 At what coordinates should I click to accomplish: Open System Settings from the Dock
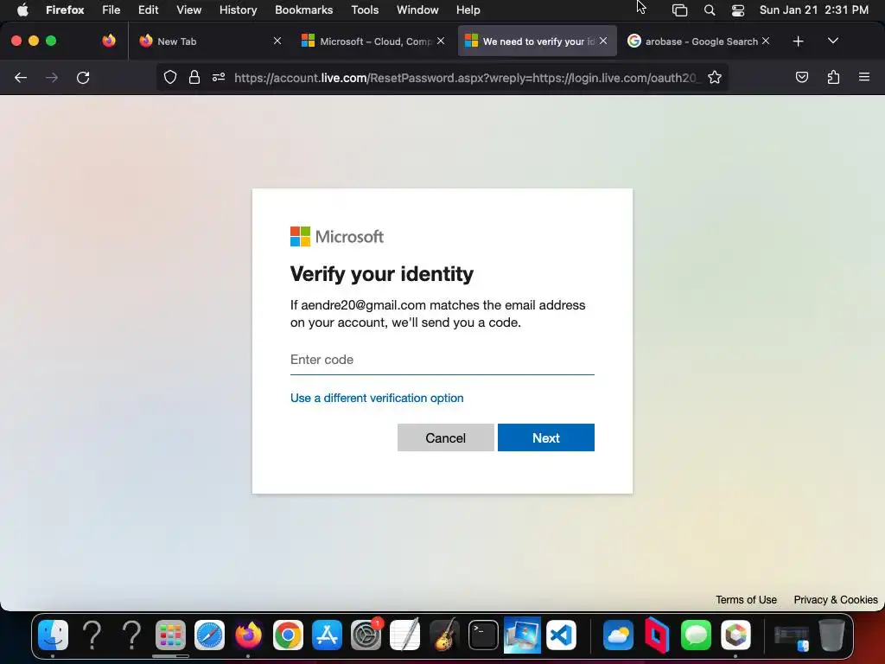coord(366,635)
